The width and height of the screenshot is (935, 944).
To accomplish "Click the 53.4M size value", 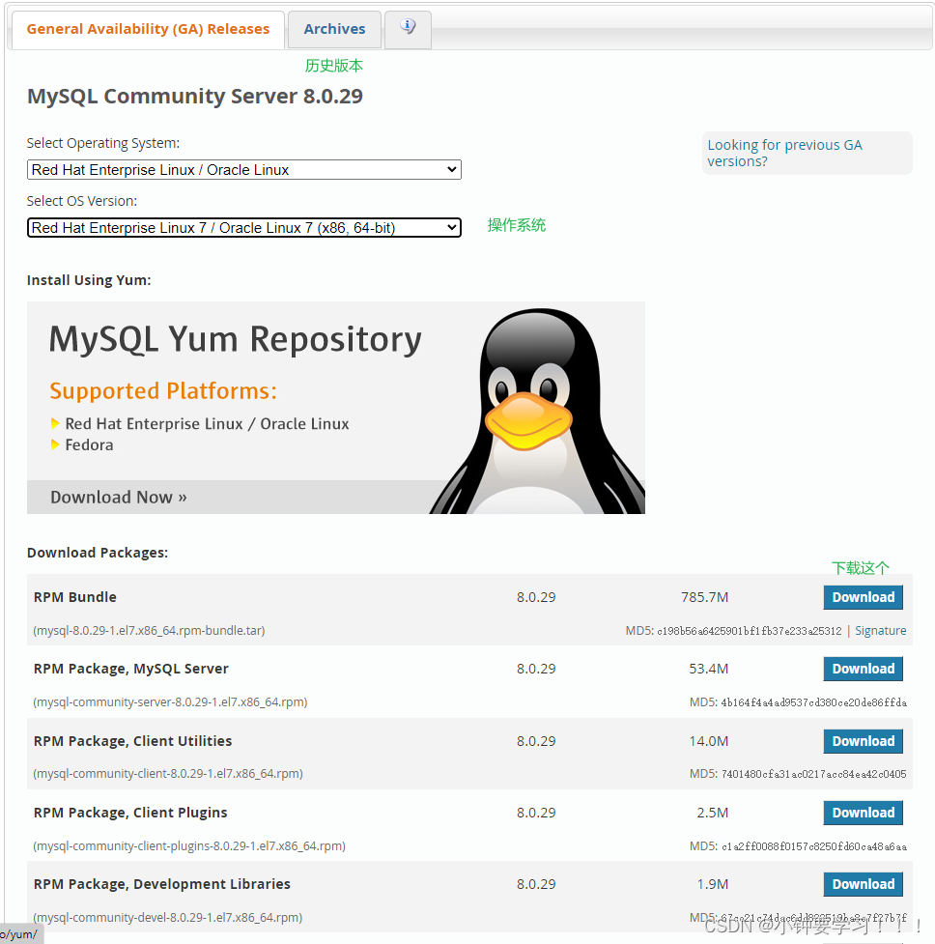I will [709, 669].
